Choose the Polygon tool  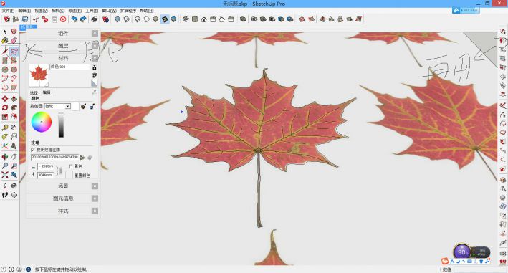point(14,70)
